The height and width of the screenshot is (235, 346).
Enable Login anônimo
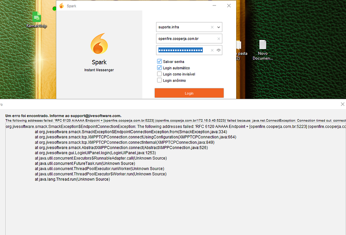(159, 80)
